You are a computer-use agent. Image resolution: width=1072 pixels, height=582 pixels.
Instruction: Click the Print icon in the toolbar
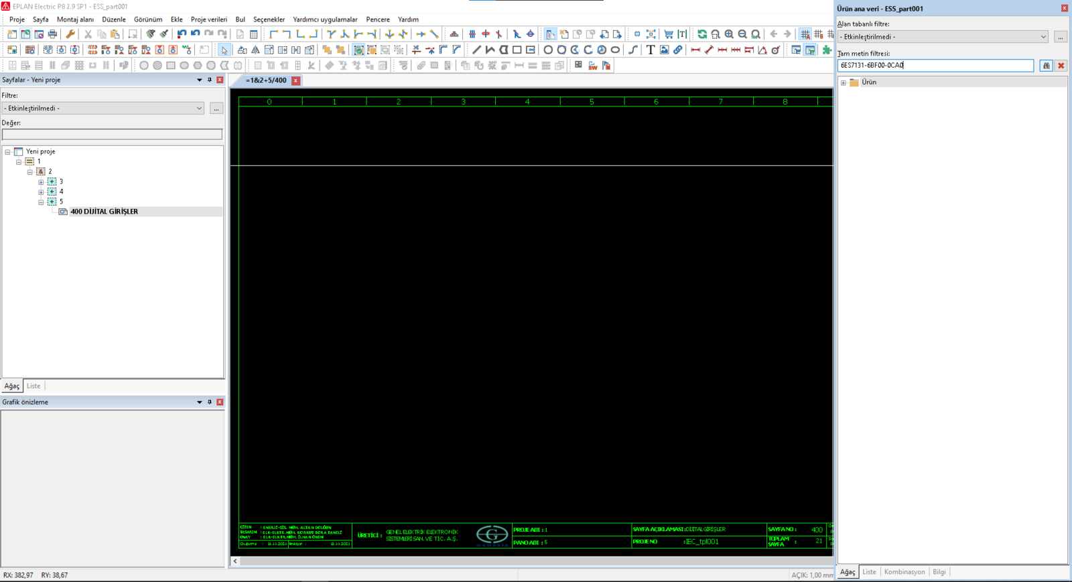coord(52,34)
